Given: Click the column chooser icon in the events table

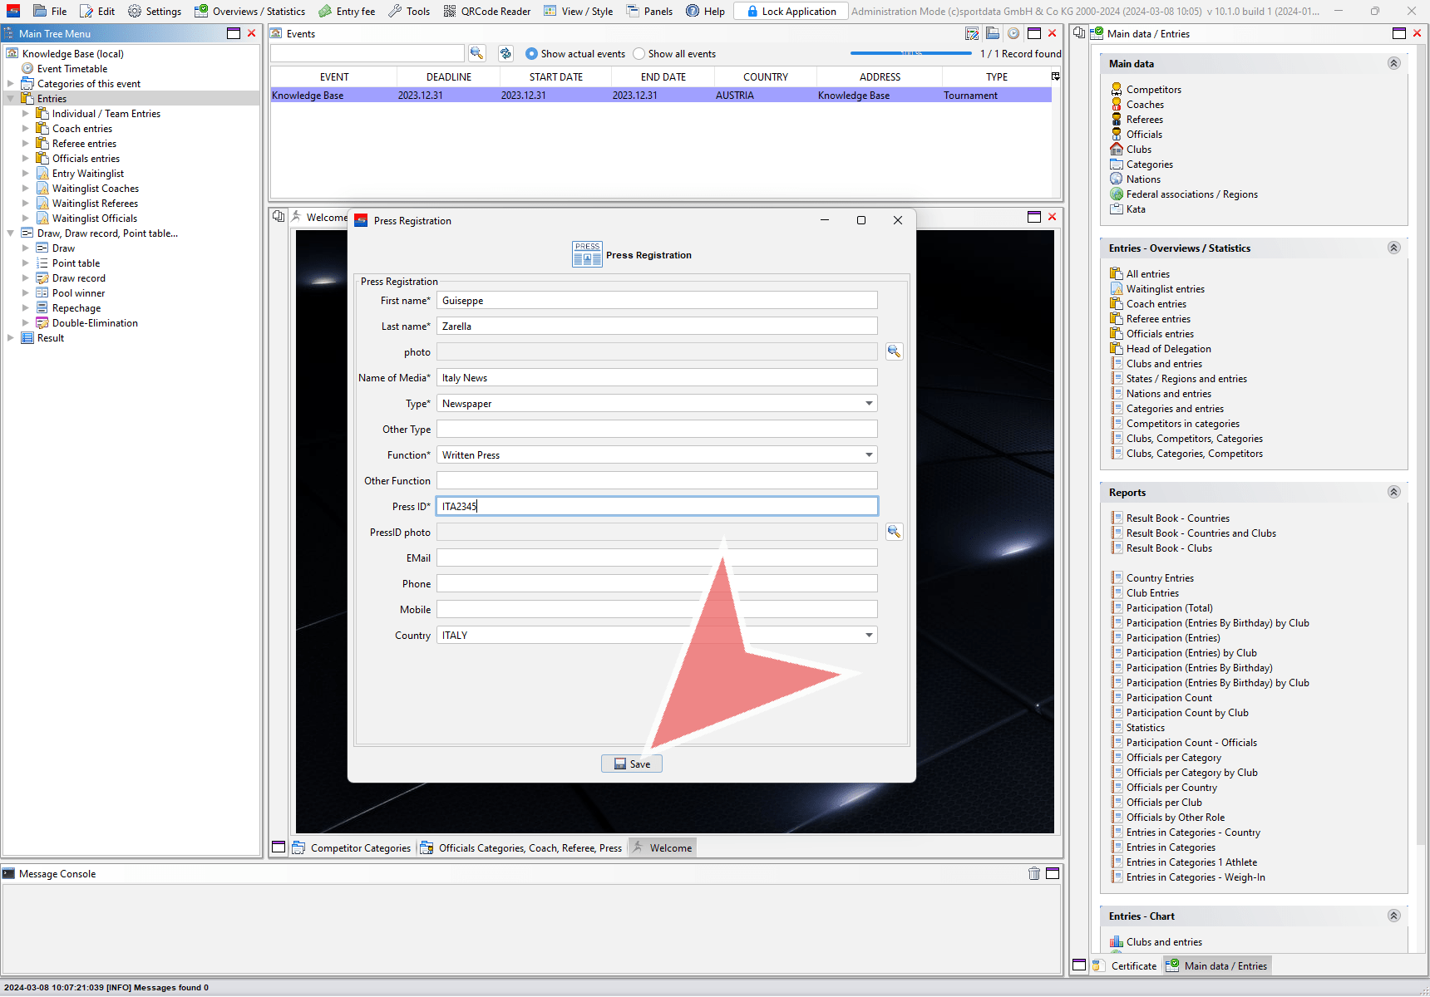Looking at the screenshot, I should point(1056,76).
